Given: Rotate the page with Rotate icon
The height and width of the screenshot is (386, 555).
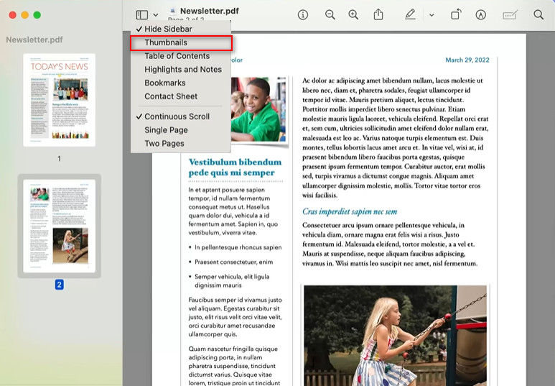Looking at the screenshot, I should point(456,15).
